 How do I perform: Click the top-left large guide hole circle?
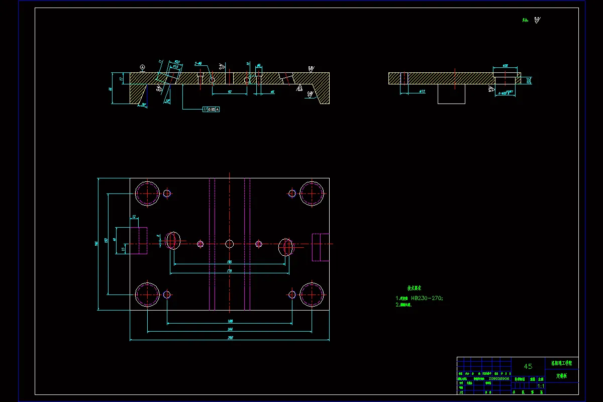147,193
